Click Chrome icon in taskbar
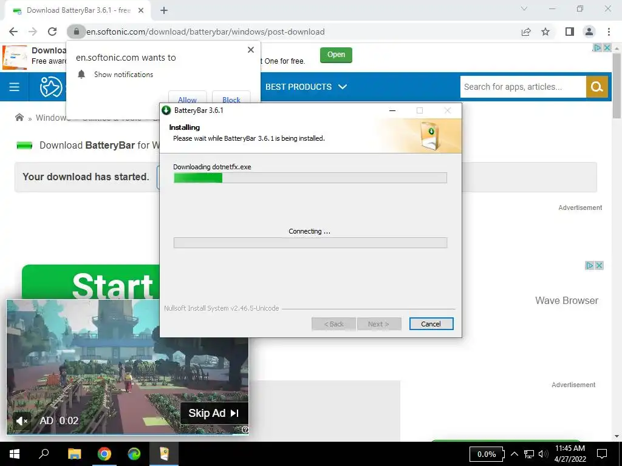This screenshot has width=622, height=466. click(104, 454)
